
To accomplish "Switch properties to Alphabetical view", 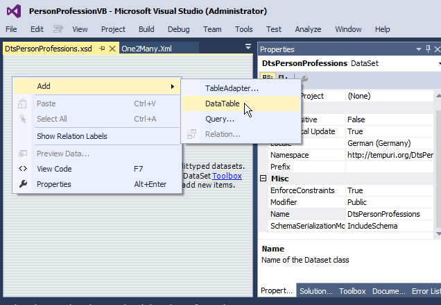I will point(282,76).
